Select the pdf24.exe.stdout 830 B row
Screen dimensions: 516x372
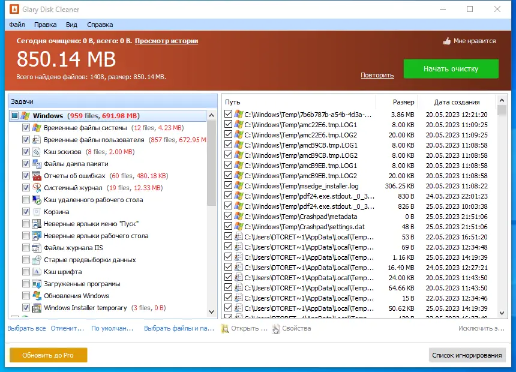(358, 196)
